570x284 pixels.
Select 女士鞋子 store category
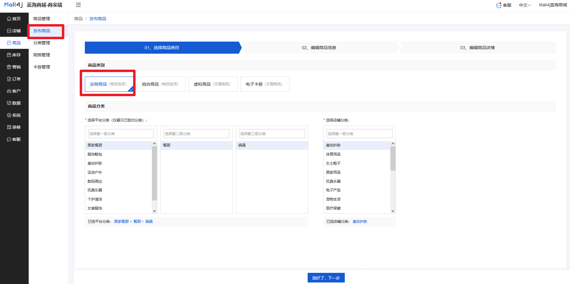point(357,163)
